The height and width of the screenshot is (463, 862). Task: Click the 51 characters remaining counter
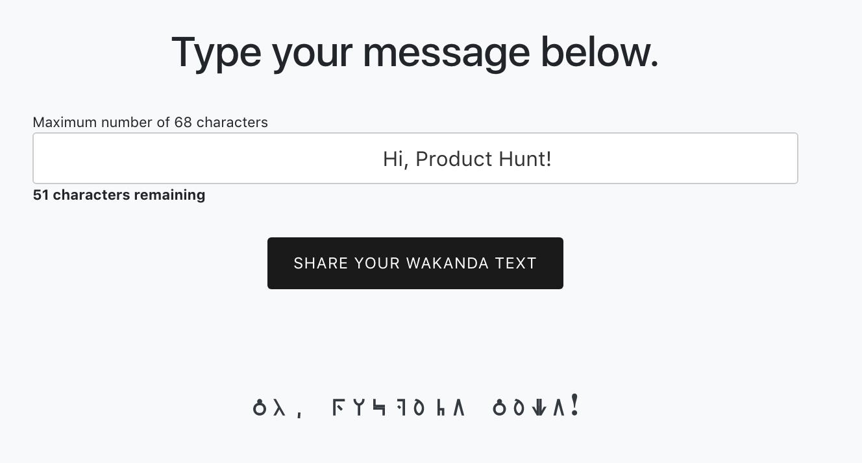(x=119, y=195)
